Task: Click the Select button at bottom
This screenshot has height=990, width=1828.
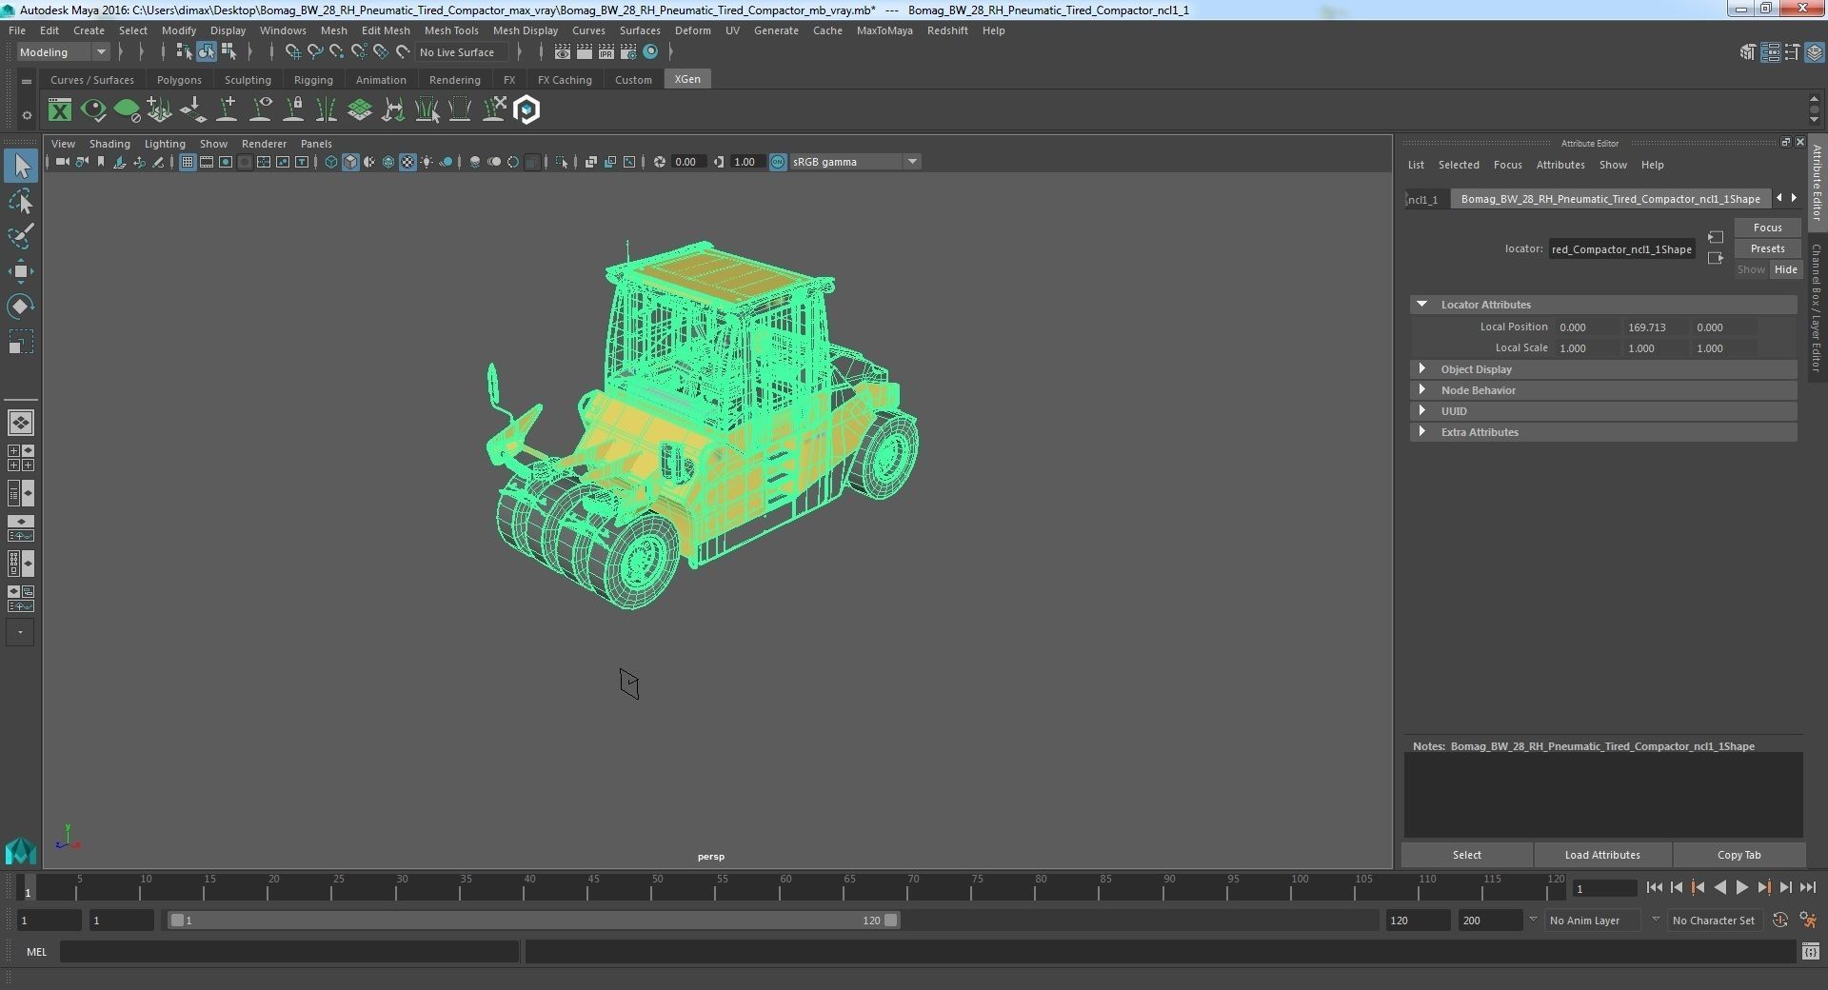Action: coord(1466,855)
